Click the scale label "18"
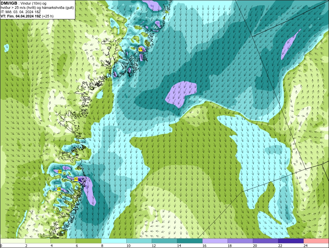This screenshot has width=329, height=248. (230, 246)
